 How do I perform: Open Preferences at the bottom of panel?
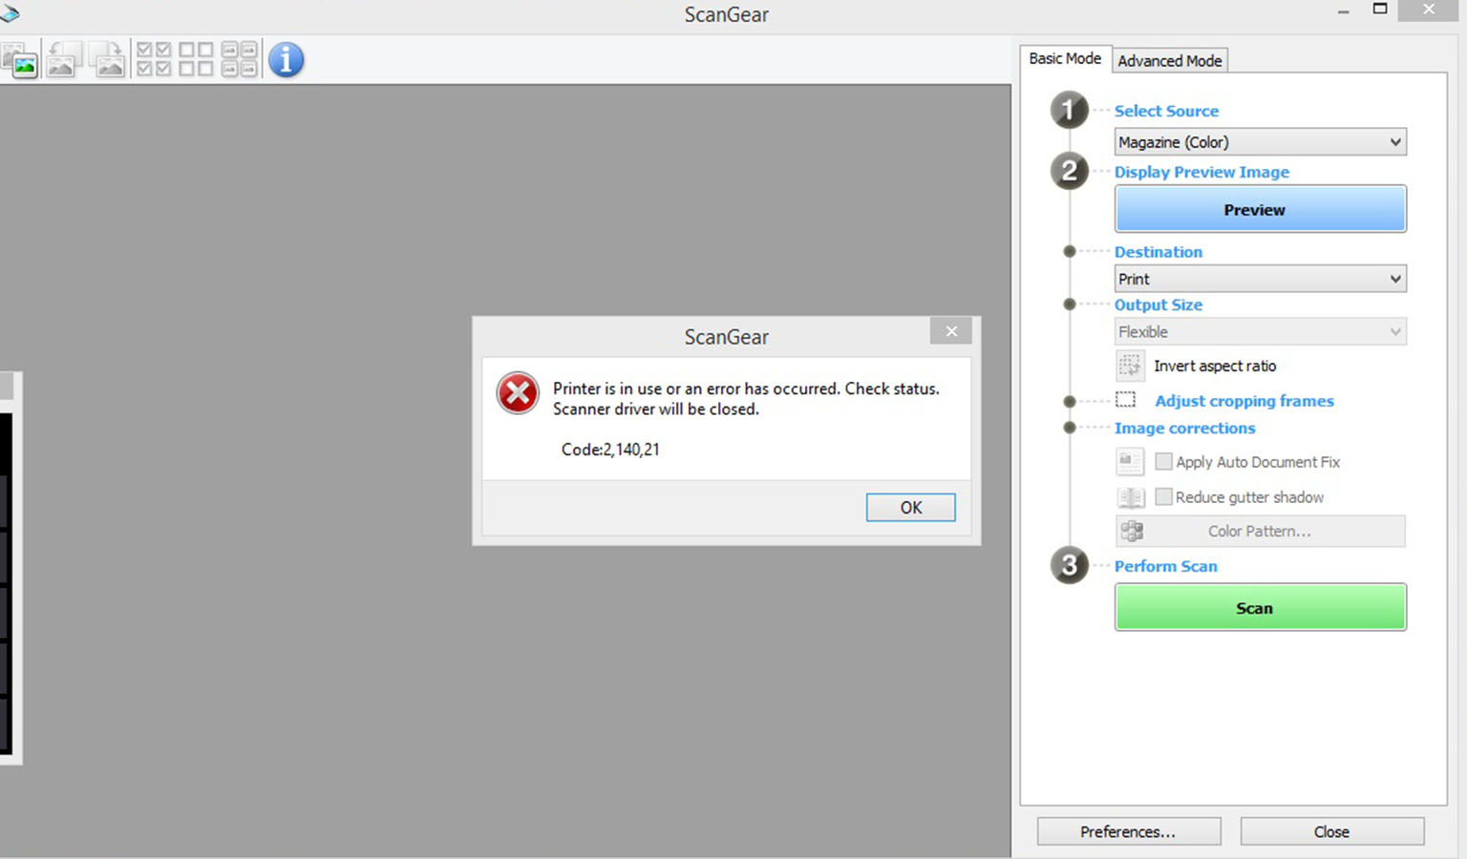[1129, 831]
